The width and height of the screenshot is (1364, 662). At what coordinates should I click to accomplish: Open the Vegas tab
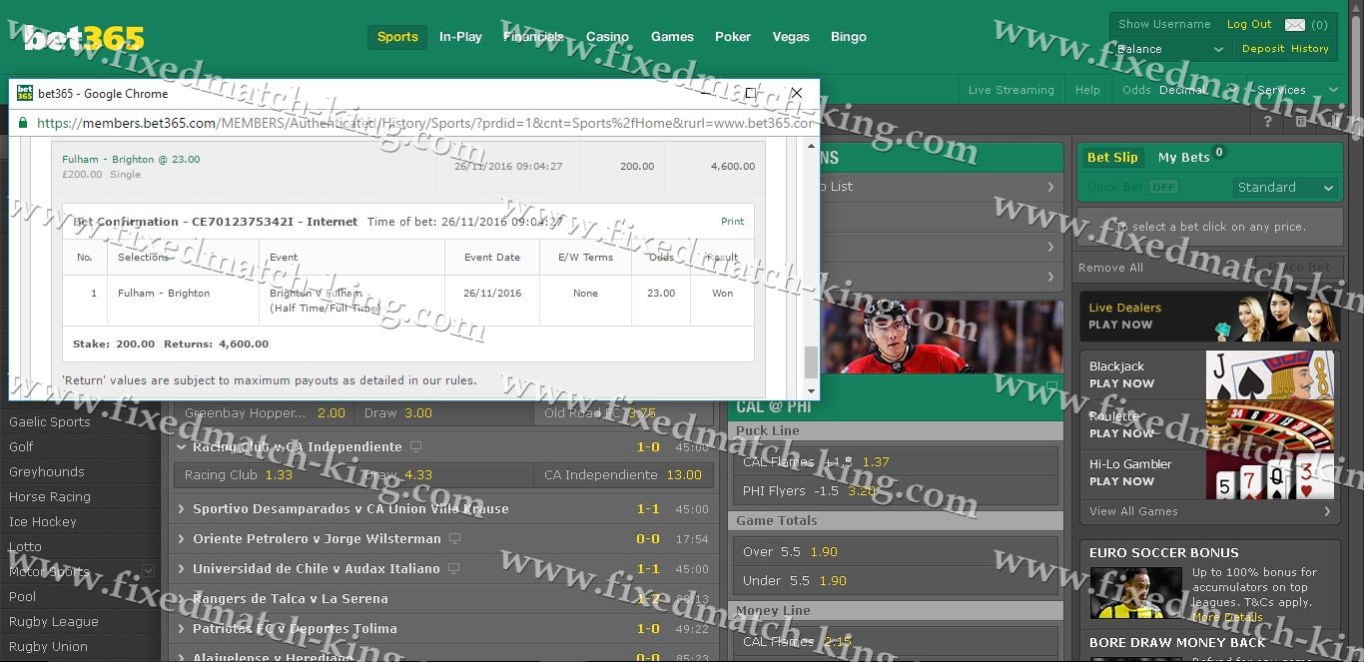(791, 37)
